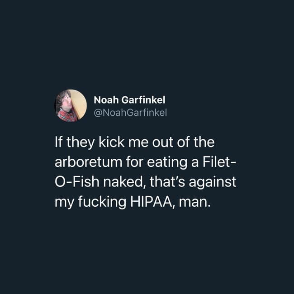Select the O-Fish text in the tweet
294x294 pixels.
pos(77,182)
